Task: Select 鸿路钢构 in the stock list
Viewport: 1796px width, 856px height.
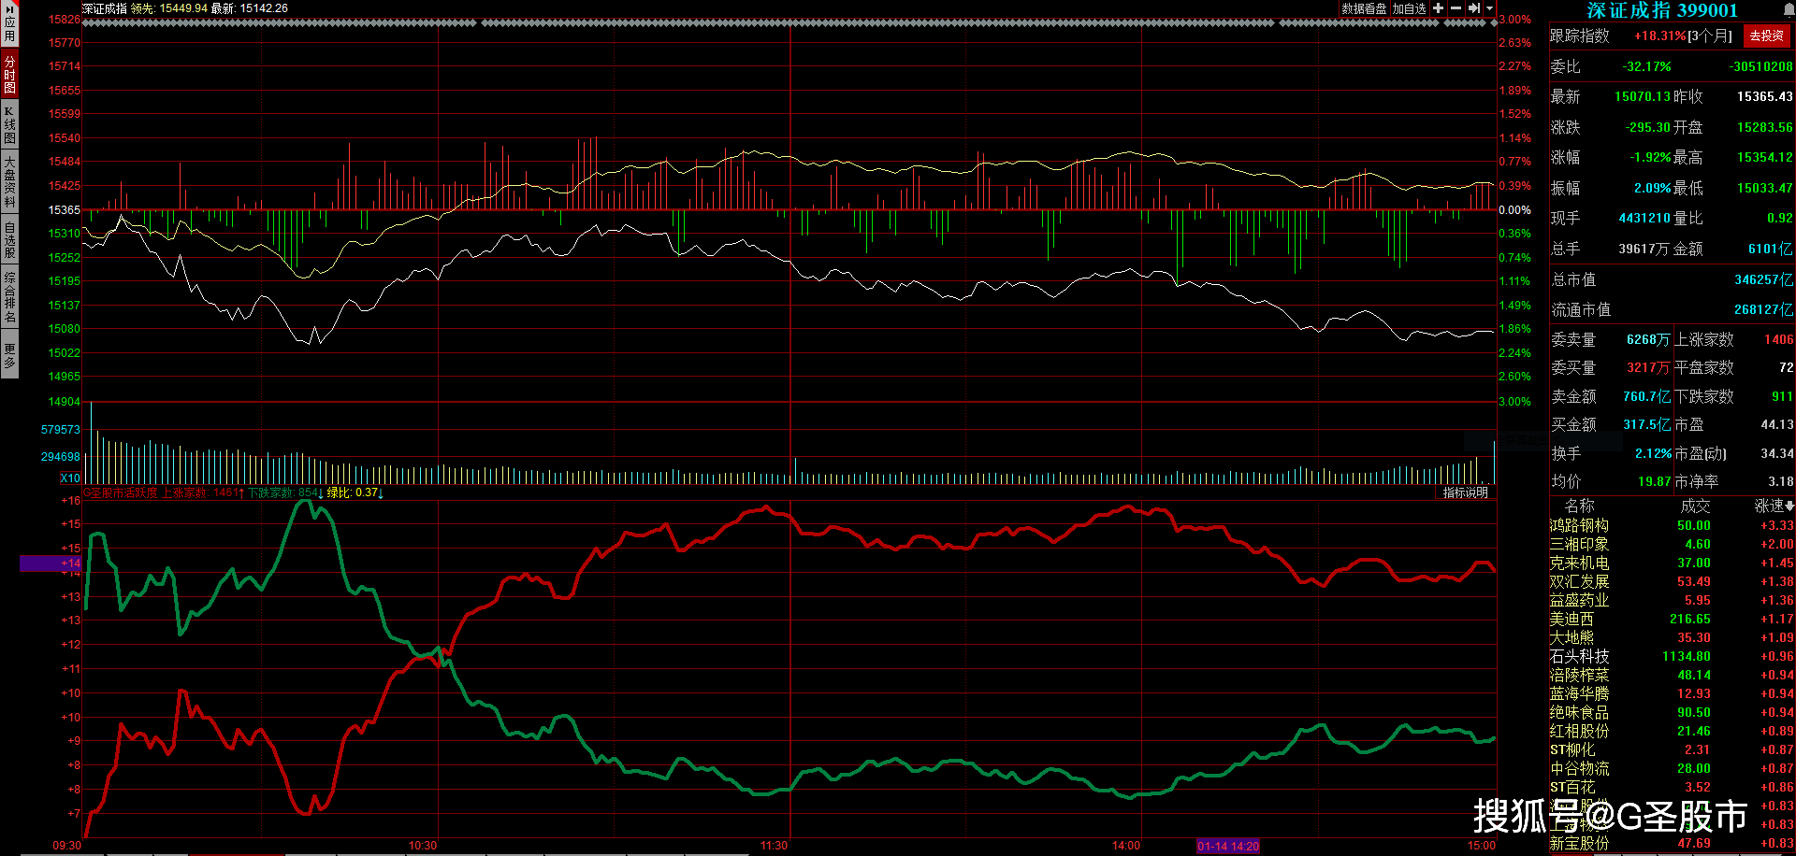Action: (x=1579, y=525)
